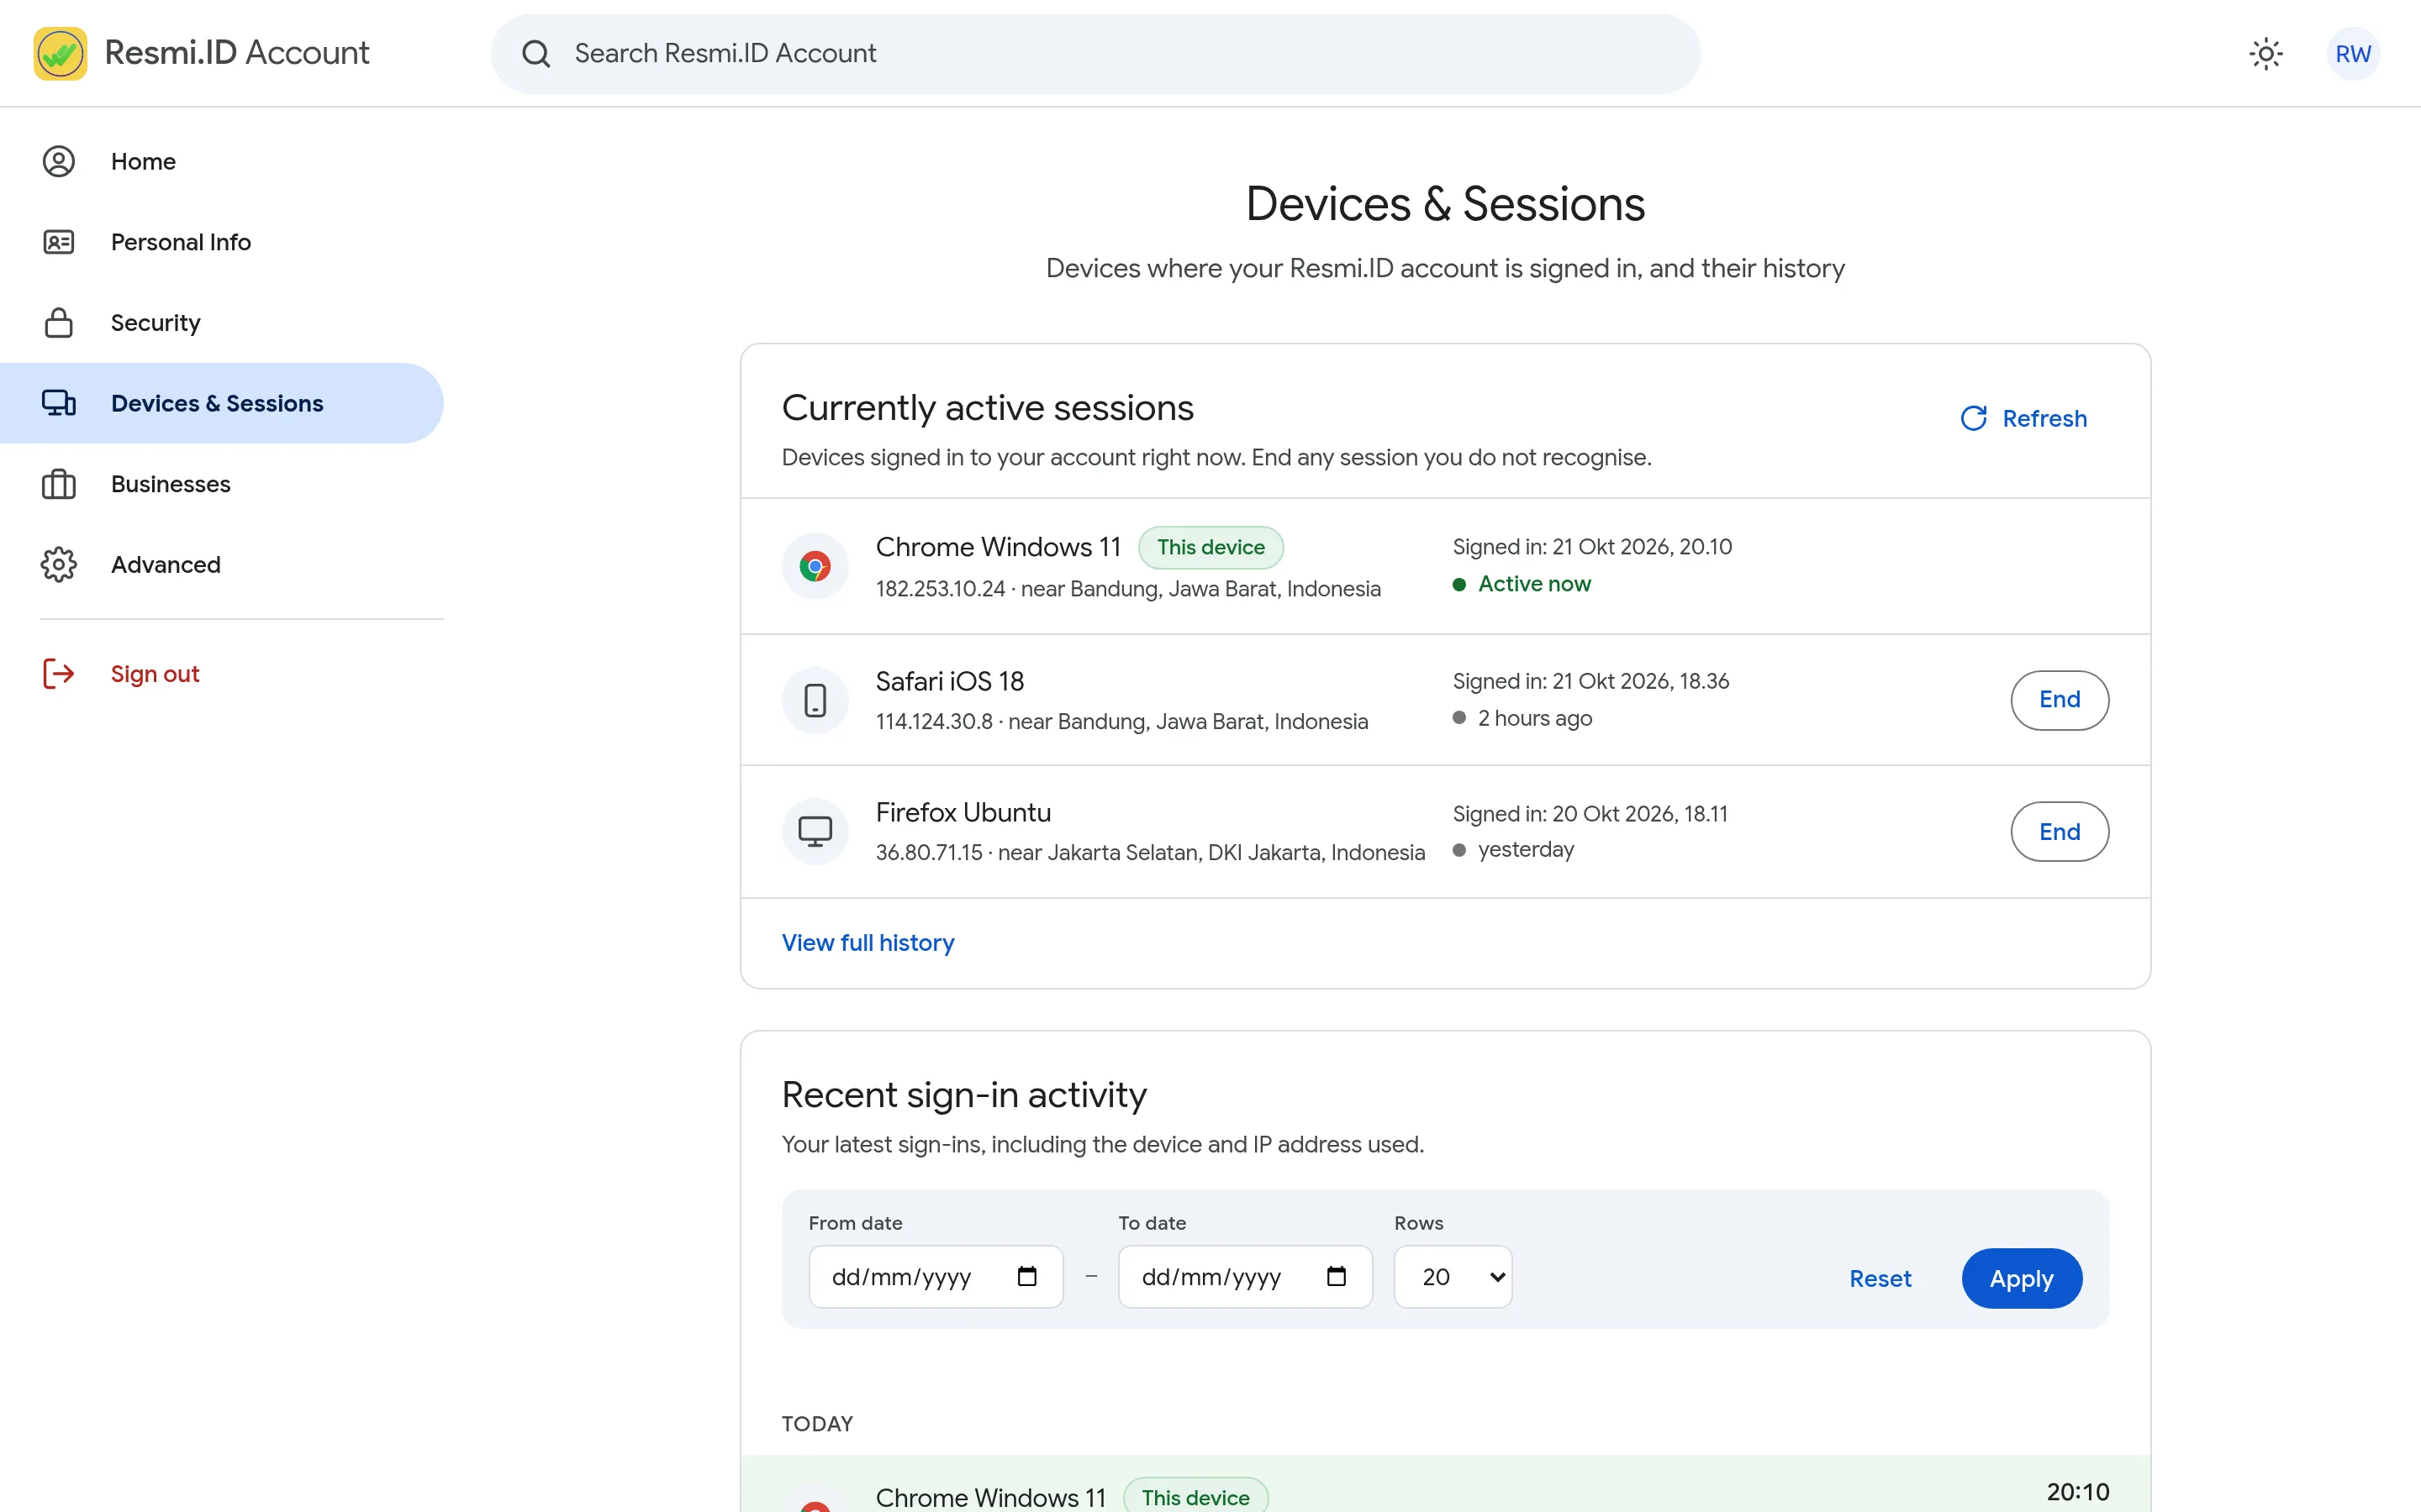The image size is (2421, 1512).
Task: Open Personal Info section
Action: point(222,242)
